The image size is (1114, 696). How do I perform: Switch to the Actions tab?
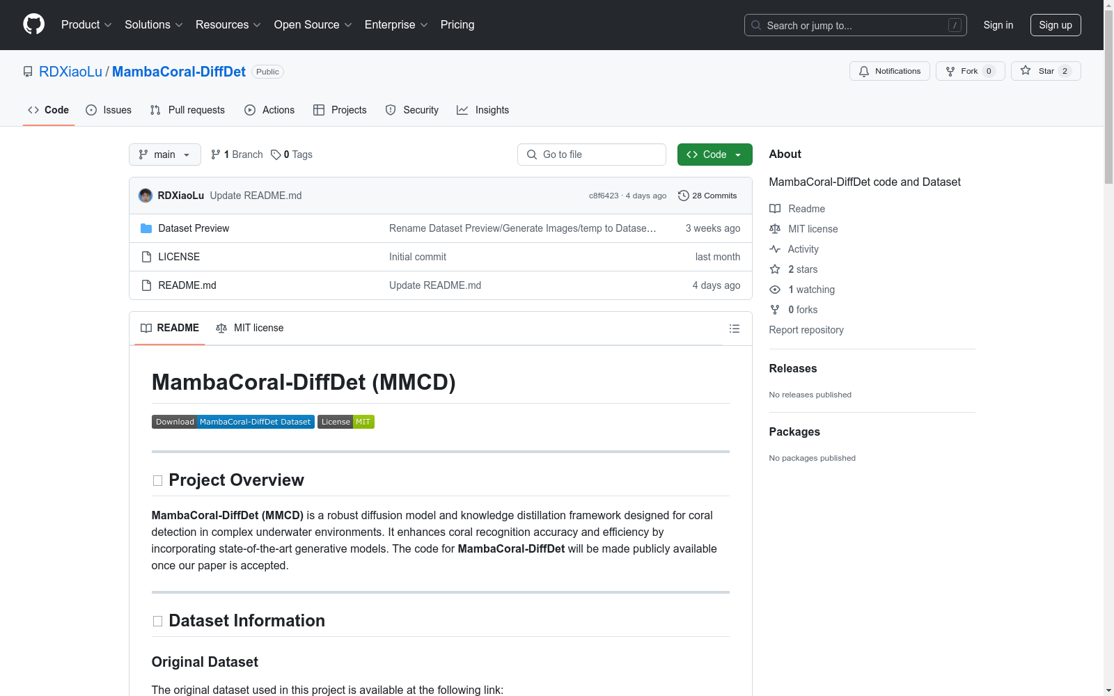click(269, 110)
